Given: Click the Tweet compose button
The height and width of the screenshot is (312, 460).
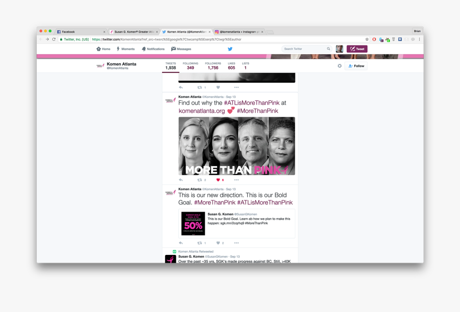Looking at the screenshot, I should (357, 49).
